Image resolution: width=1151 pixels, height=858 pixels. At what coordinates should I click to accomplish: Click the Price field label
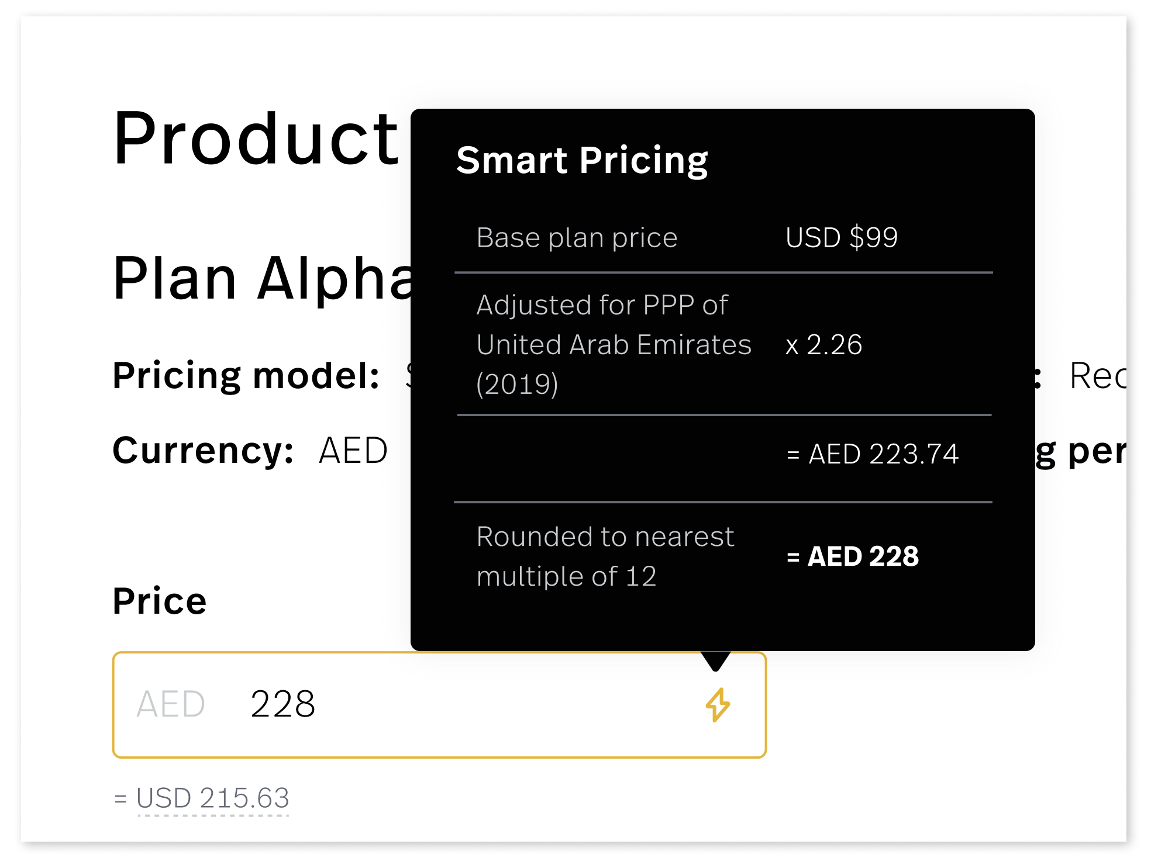pos(160,601)
